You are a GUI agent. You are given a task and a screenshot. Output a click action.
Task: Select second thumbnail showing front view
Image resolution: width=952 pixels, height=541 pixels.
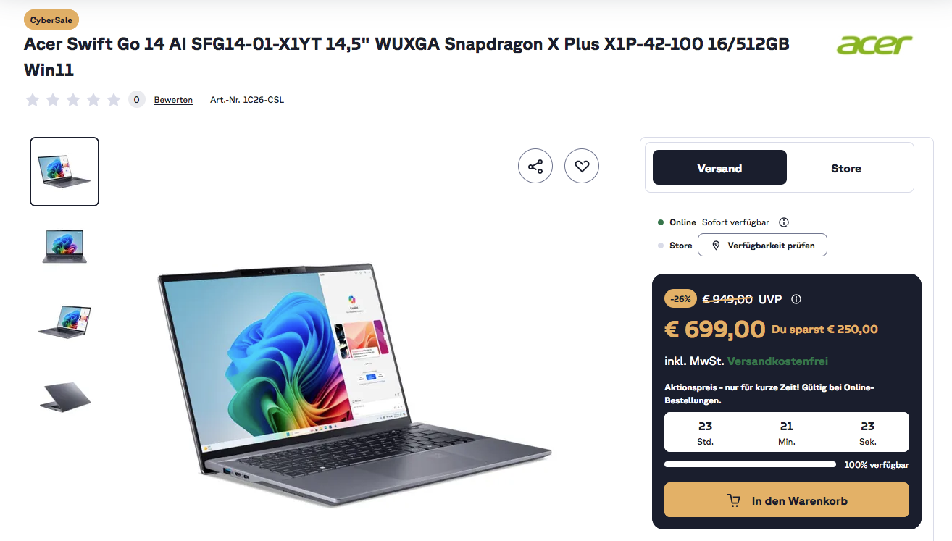[64, 246]
